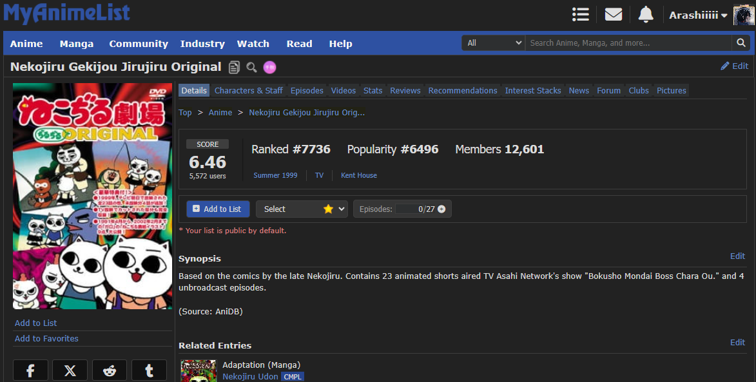Image resolution: width=756 pixels, height=382 pixels.
Task: Click the user profile avatar
Action: pos(744,15)
